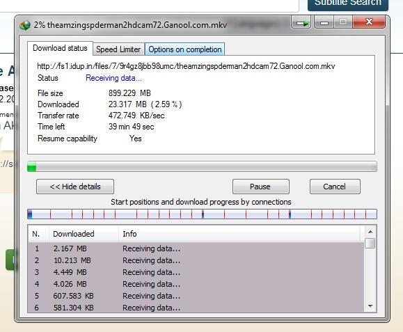Screen dimensions: 403x332
Task: Select connection row 1 with 2.167 MB
Action: click(x=196, y=248)
